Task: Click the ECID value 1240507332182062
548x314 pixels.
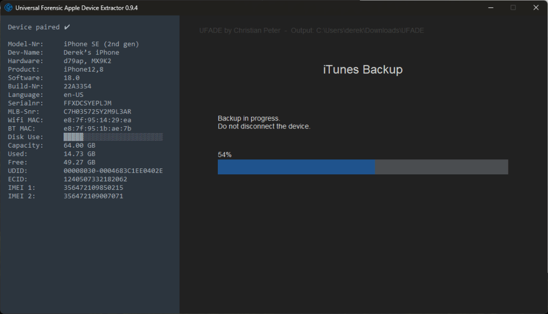Action: (x=95, y=179)
